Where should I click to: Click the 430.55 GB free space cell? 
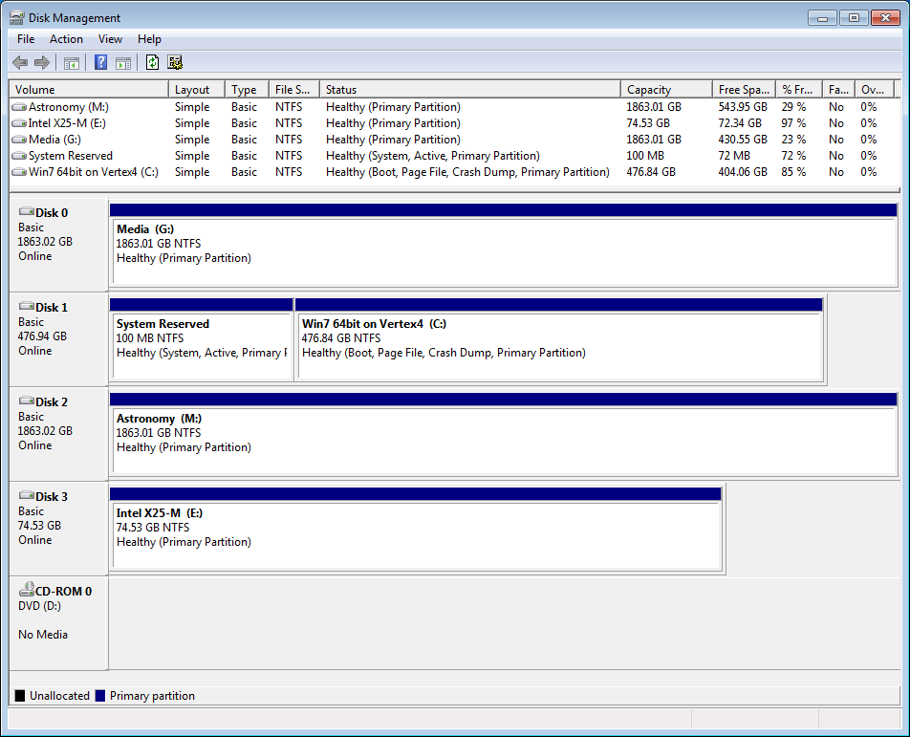743,140
